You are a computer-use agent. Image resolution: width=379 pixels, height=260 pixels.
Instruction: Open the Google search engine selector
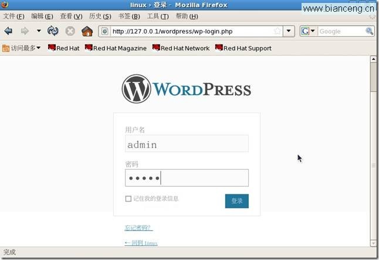click(308, 31)
